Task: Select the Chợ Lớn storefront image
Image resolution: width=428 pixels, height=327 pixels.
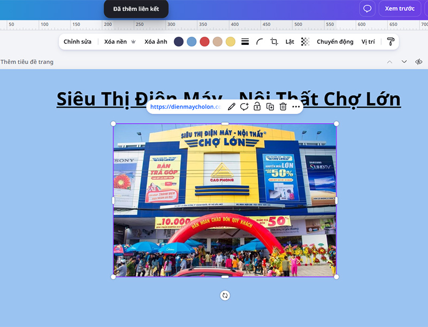Action: point(225,200)
